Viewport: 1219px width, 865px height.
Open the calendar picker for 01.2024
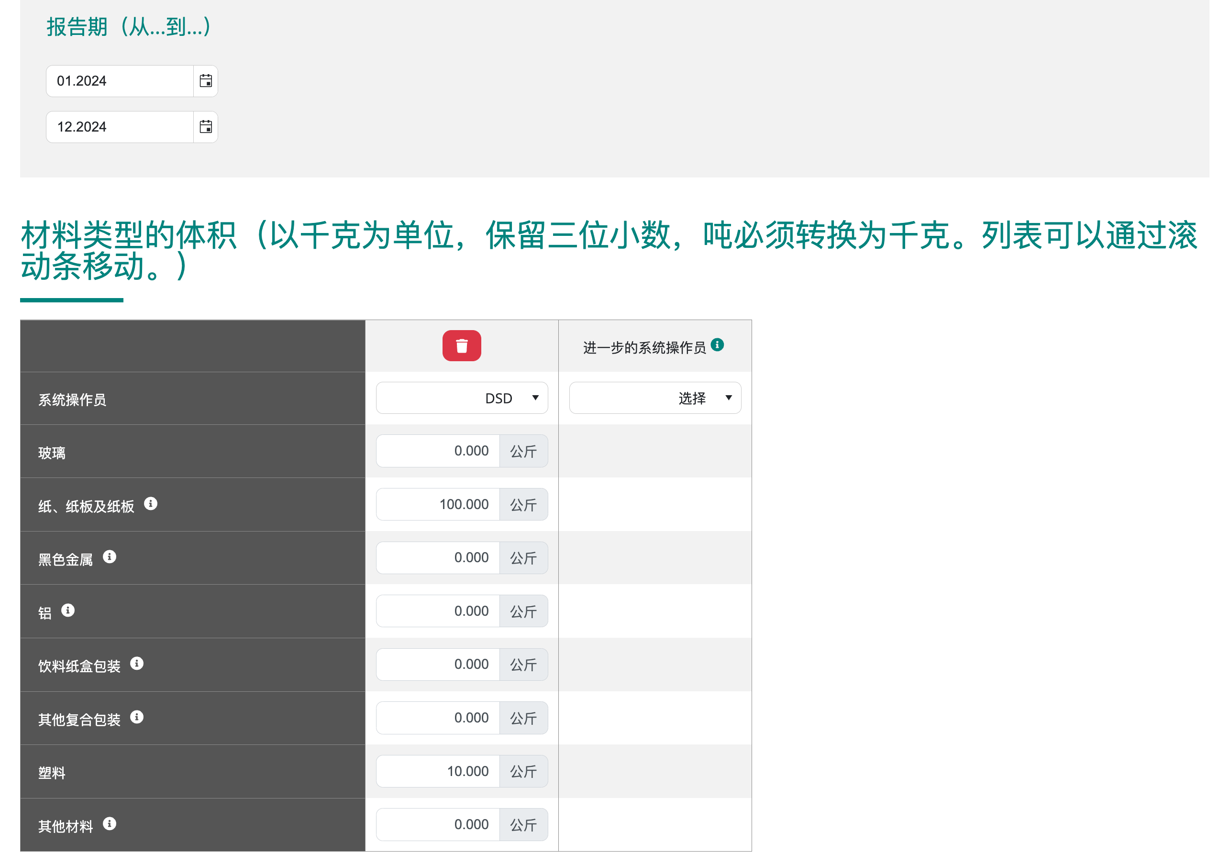pyautogui.click(x=206, y=81)
